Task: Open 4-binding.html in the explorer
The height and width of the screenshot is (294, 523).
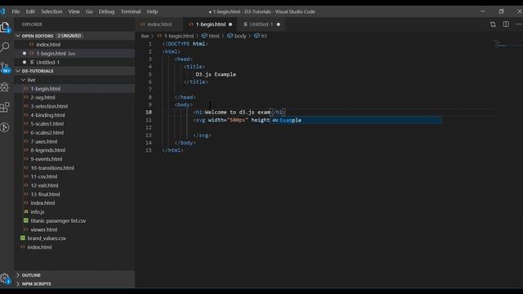Action: [x=47, y=115]
